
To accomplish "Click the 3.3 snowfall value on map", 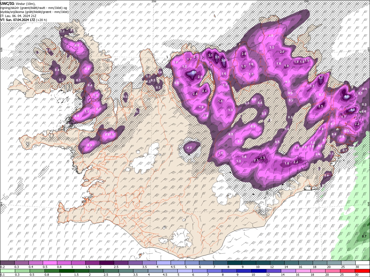I will (217, 57).
